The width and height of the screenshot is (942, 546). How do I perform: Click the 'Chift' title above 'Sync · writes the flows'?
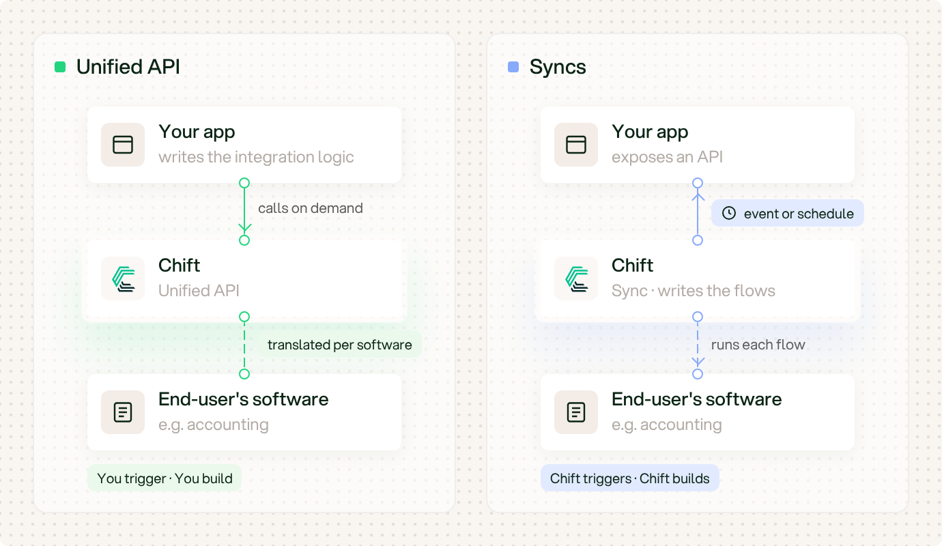[x=633, y=265]
